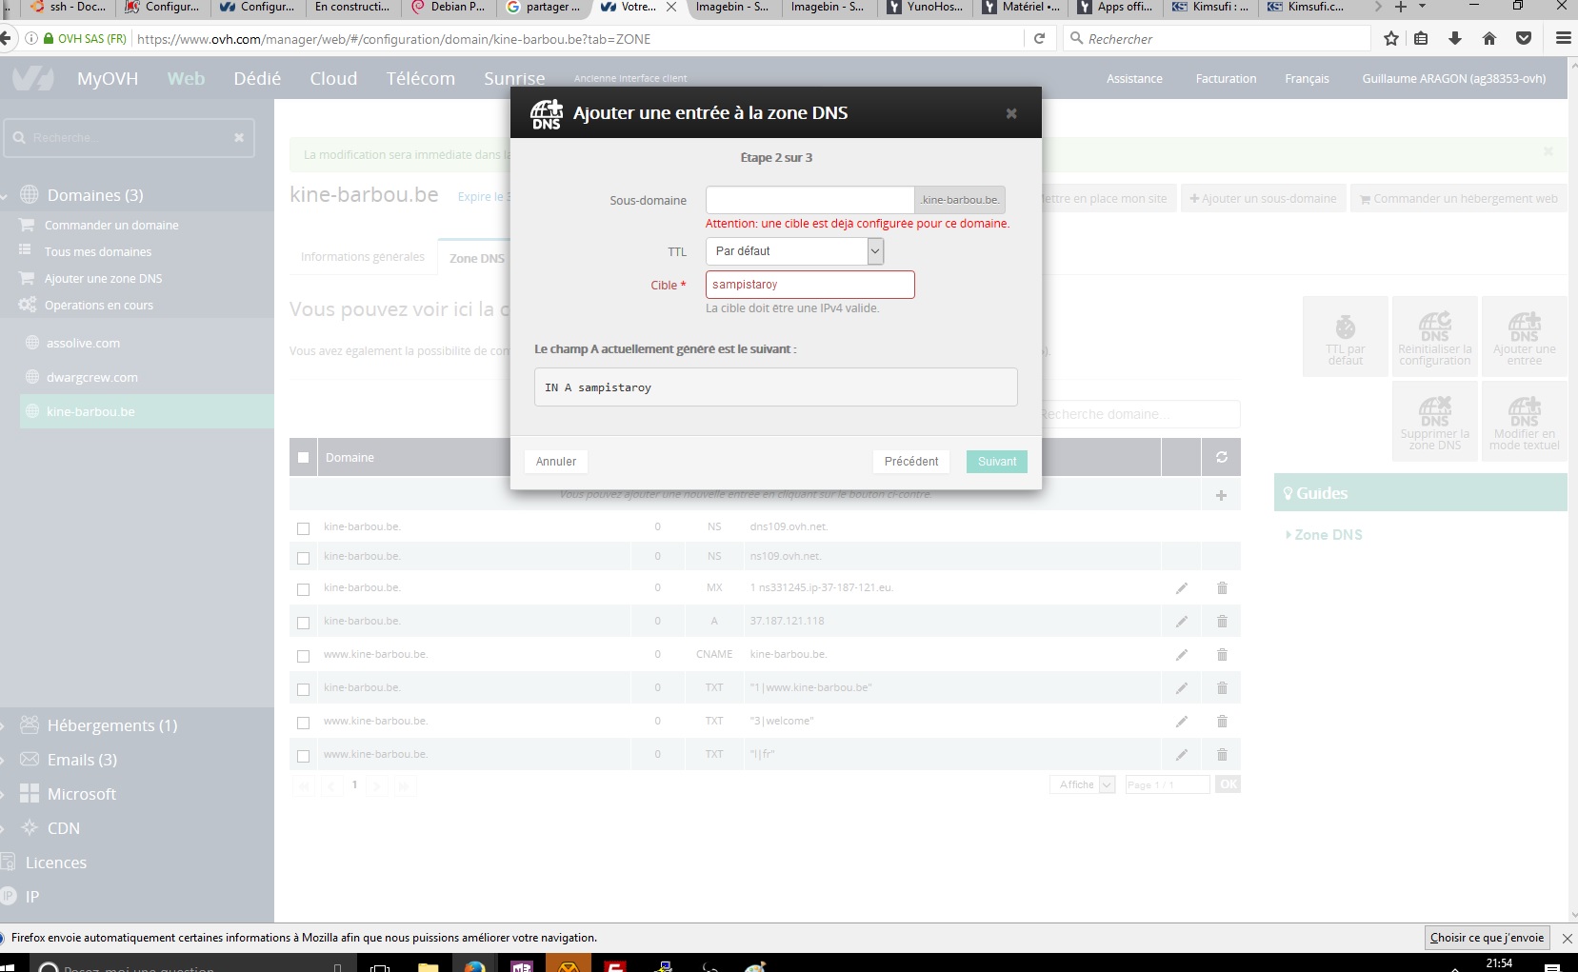Open the Dédié section

pos(257,79)
